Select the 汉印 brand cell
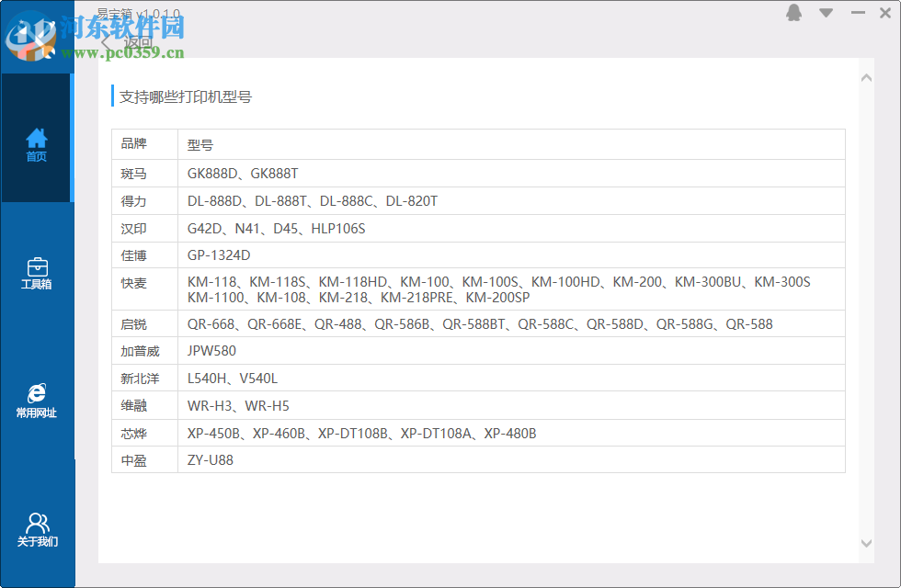 [145, 229]
